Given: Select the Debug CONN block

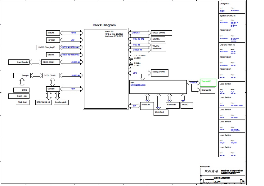Looking at the screenshot, I should coord(159,73).
